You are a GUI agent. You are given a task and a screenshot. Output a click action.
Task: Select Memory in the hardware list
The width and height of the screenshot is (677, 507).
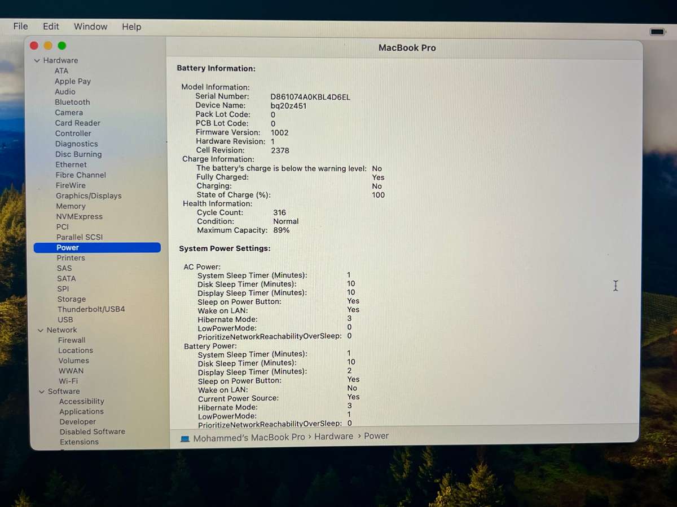point(71,206)
